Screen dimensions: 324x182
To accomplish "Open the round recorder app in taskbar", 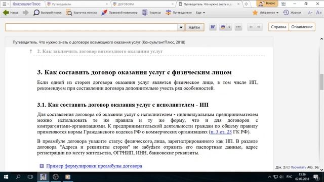I will click(56, 177).
